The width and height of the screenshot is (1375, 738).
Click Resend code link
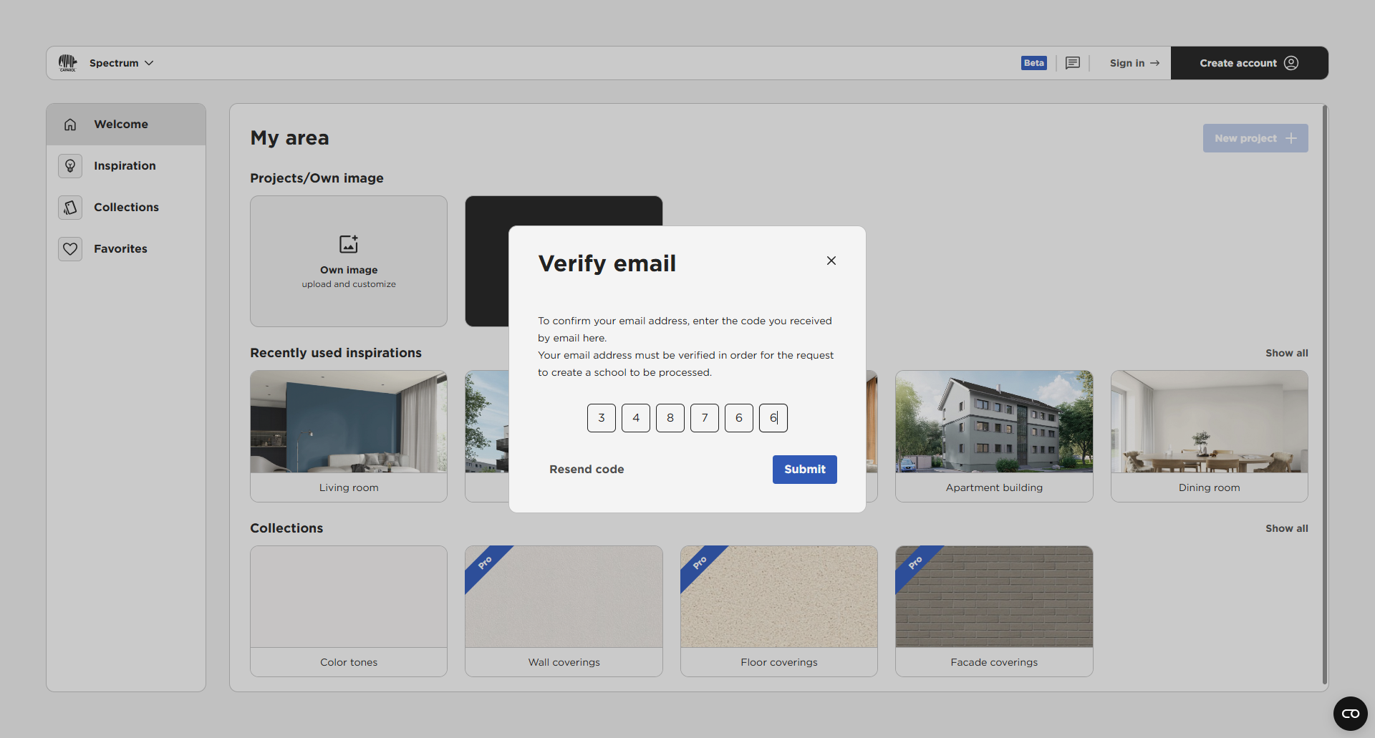[x=586, y=469]
